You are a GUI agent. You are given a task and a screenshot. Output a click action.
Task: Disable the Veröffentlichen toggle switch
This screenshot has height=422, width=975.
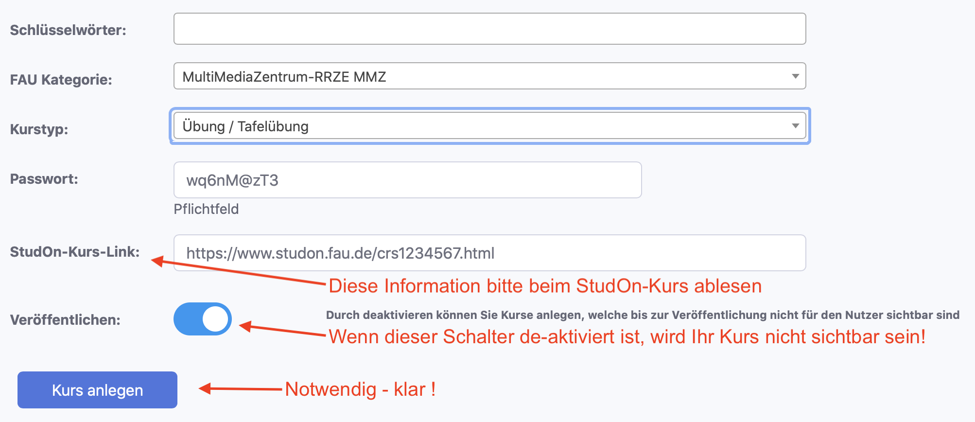pyautogui.click(x=203, y=319)
